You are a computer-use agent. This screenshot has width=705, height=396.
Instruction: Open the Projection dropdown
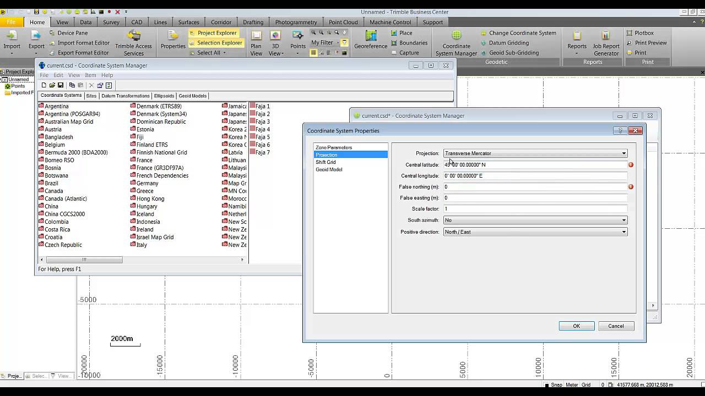[x=535, y=153]
